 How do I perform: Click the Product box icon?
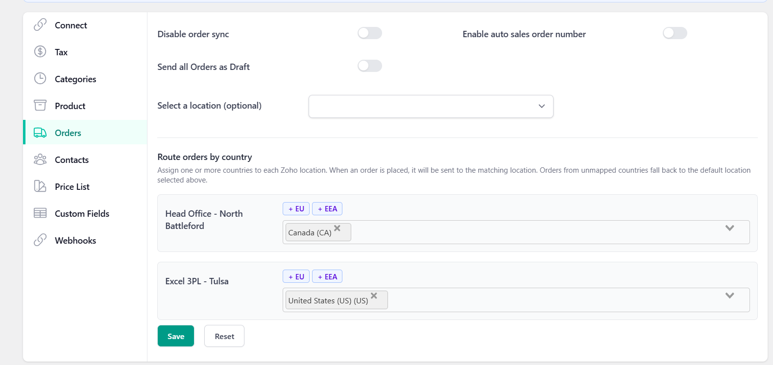(x=40, y=106)
